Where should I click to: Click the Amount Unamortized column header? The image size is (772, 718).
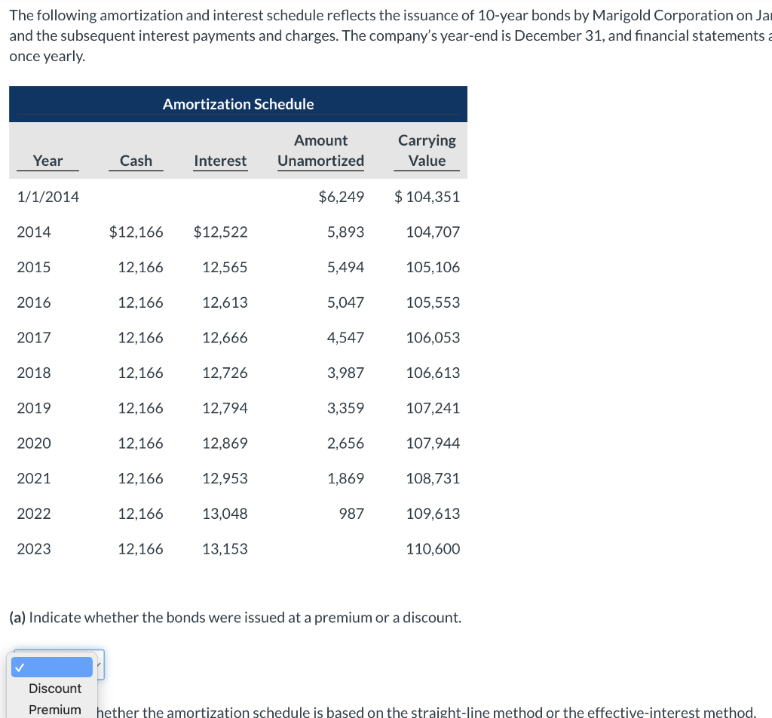(x=320, y=151)
